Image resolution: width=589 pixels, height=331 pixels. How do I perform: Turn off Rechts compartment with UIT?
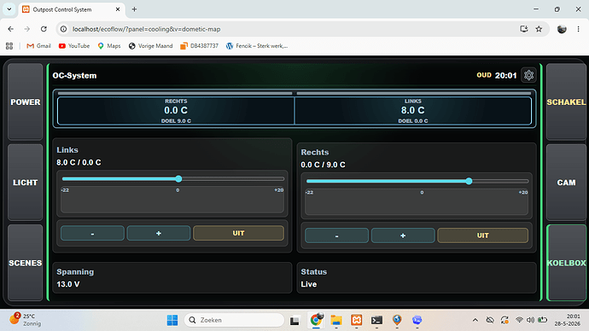coord(482,235)
